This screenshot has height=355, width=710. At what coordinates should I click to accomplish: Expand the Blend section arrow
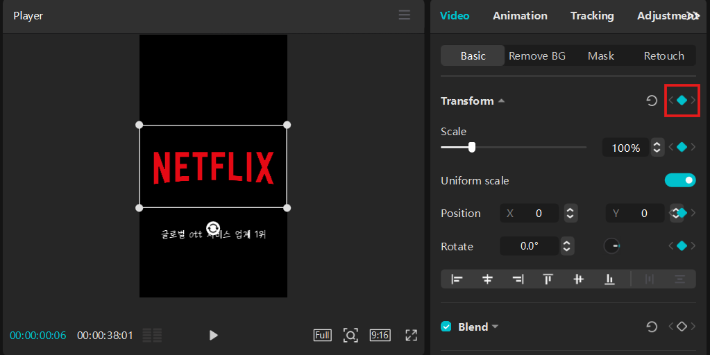(495, 327)
